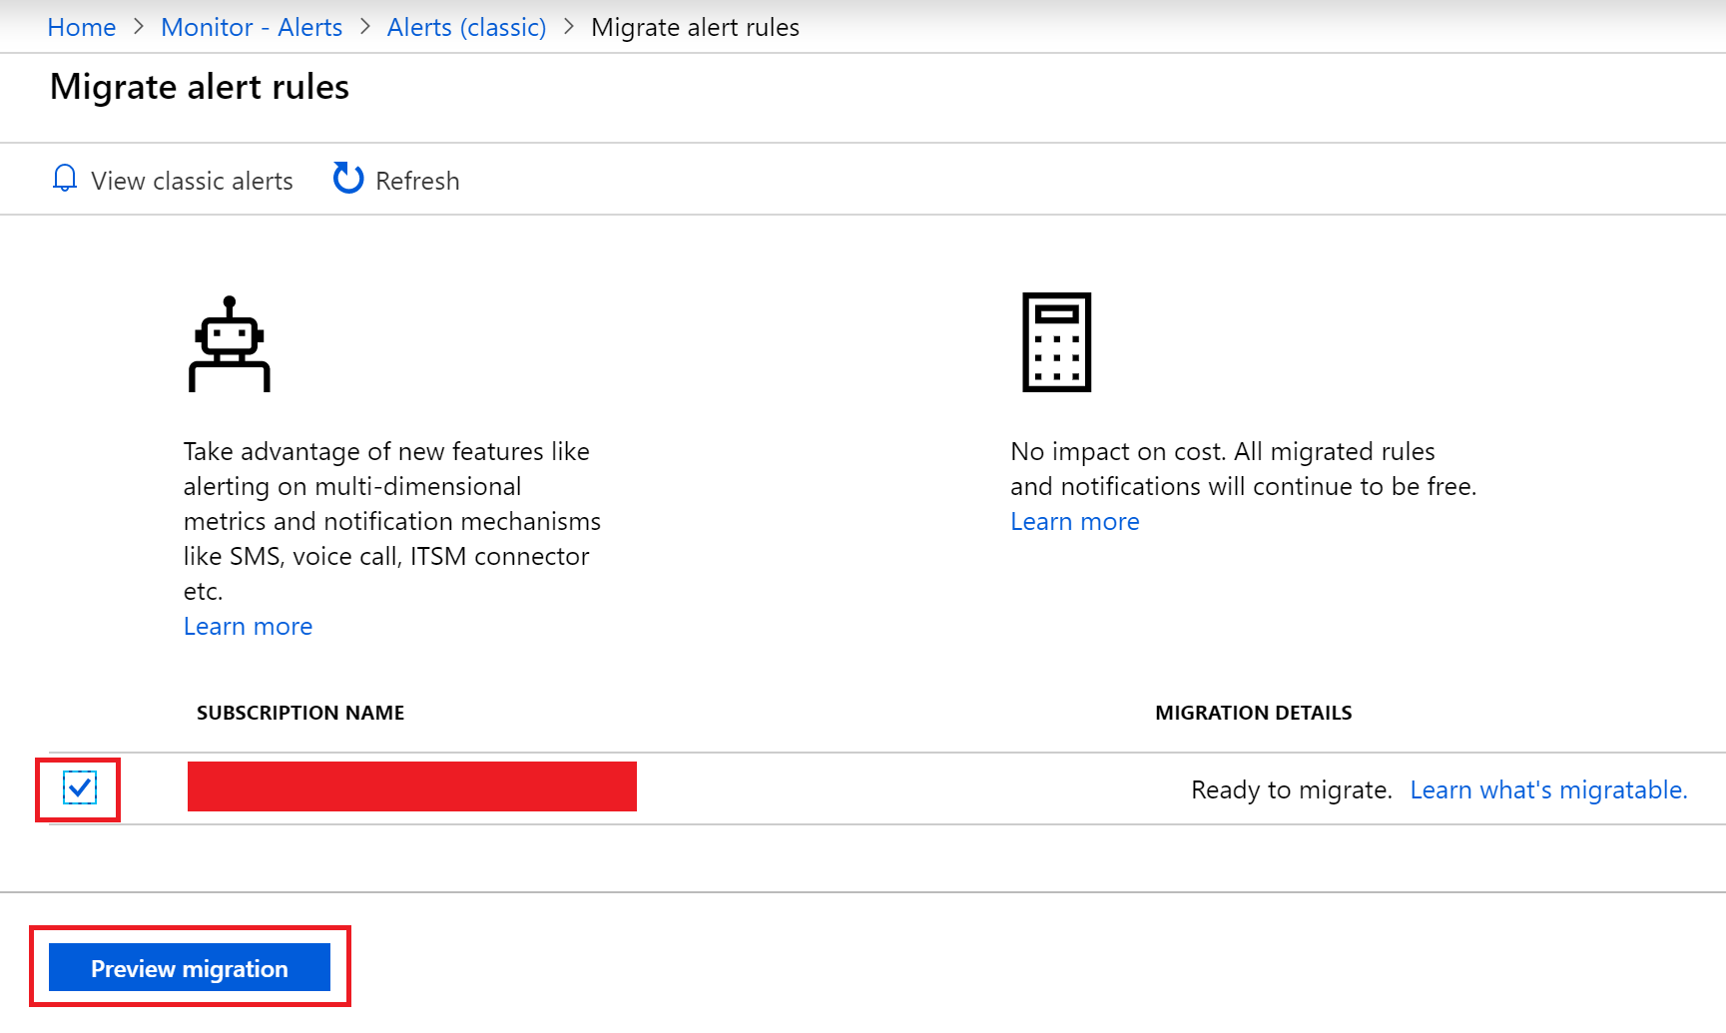Image resolution: width=1726 pixels, height=1033 pixels.
Task: Open Monitor - Alerts breadcrumb link
Action: [x=252, y=27]
